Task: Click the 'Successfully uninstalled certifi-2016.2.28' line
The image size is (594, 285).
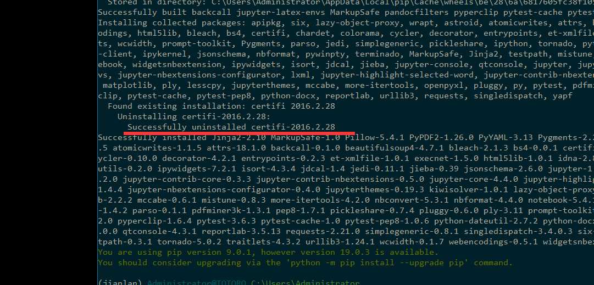Action: pyautogui.click(x=231, y=127)
